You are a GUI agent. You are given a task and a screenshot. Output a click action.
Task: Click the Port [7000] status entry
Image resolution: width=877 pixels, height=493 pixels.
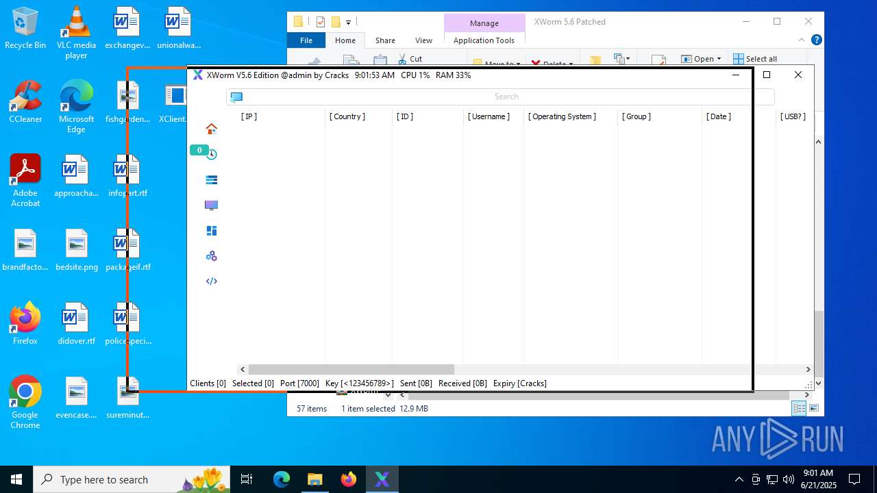[x=299, y=383]
